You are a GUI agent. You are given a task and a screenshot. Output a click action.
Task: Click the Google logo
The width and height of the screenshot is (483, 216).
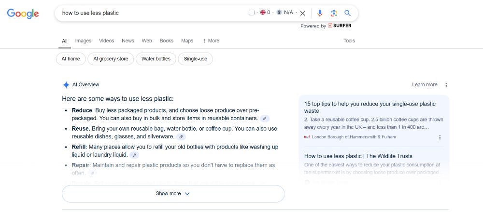(x=23, y=13)
